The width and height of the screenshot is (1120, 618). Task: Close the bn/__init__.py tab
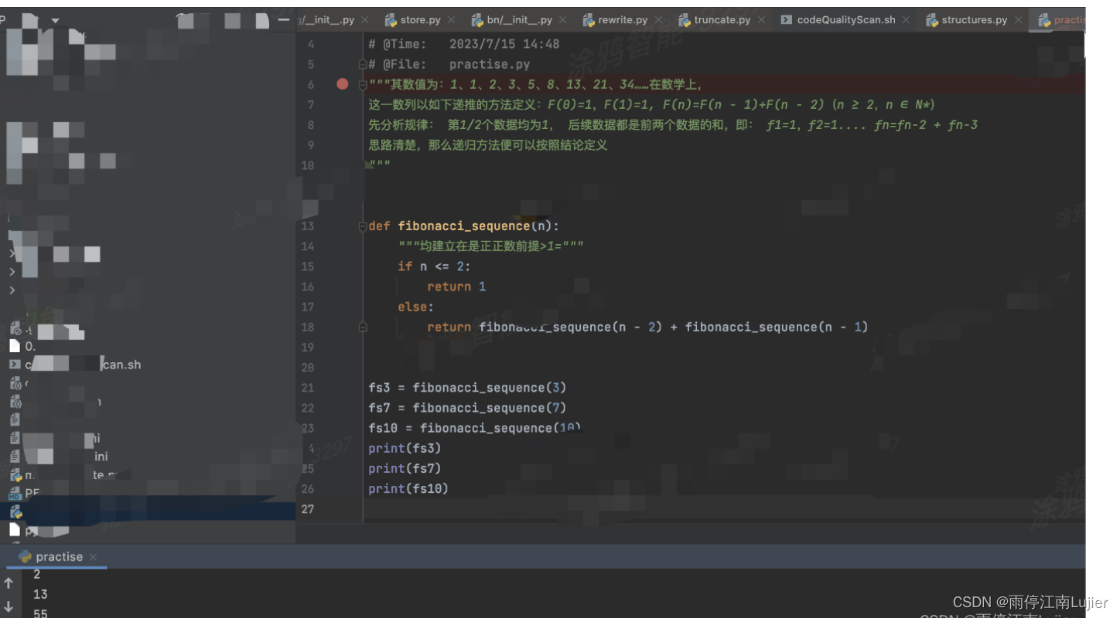click(562, 20)
